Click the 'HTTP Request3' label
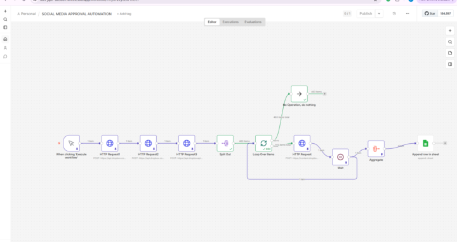457x242 pixels. (x=187, y=155)
